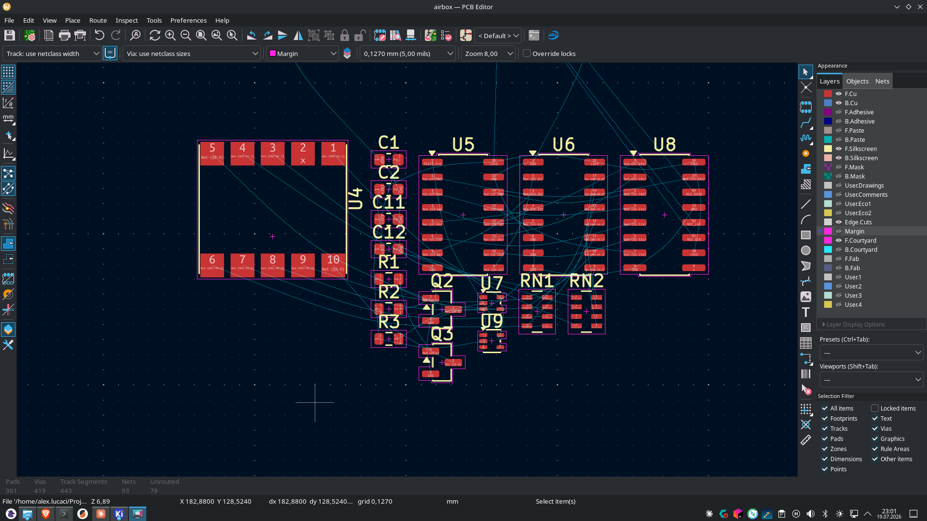Viewport: 927px width, 521px height.
Task: Click the taskbar clock showing 23:01
Action: (x=889, y=514)
